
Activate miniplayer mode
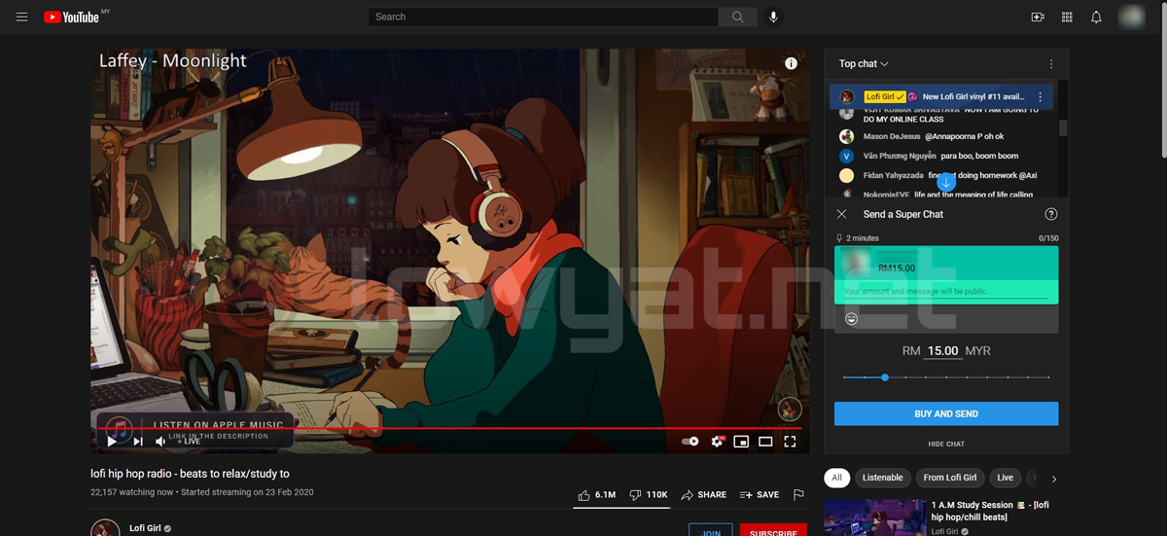coord(741,442)
